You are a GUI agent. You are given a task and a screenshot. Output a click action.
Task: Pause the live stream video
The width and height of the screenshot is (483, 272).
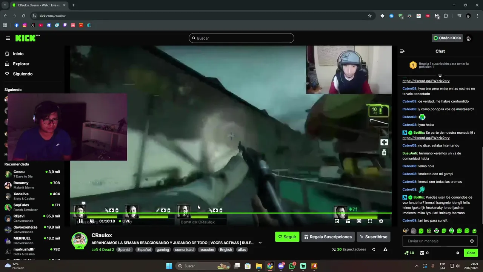click(x=80, y=221)
